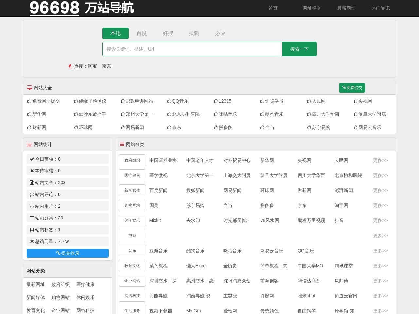Expand 更多 entries in 购物网站 row
419x314 pixels.
point(380,205)
